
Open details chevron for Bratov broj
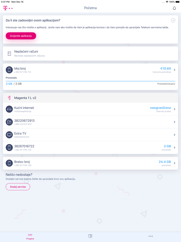[175, 163]
